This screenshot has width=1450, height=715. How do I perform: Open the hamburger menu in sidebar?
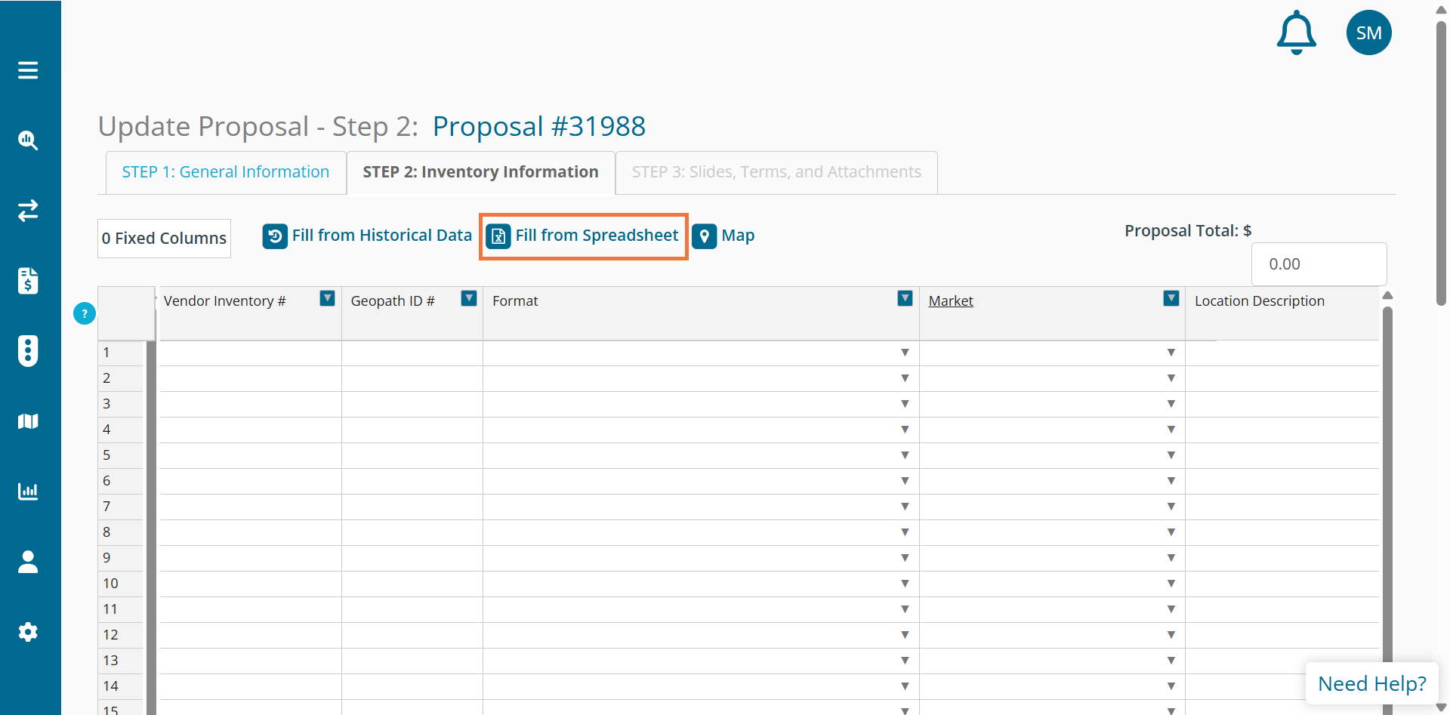[x=28, y=70]
